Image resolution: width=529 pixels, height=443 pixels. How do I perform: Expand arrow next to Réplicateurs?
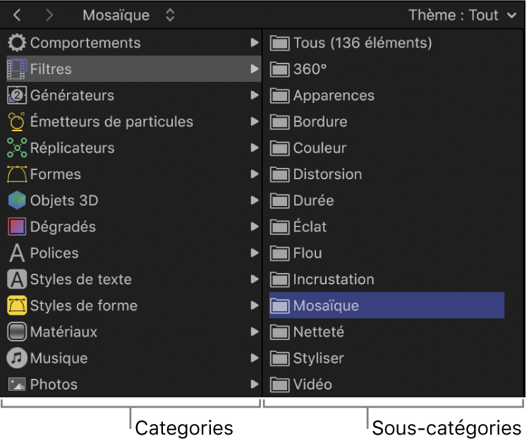coord(255,147)
